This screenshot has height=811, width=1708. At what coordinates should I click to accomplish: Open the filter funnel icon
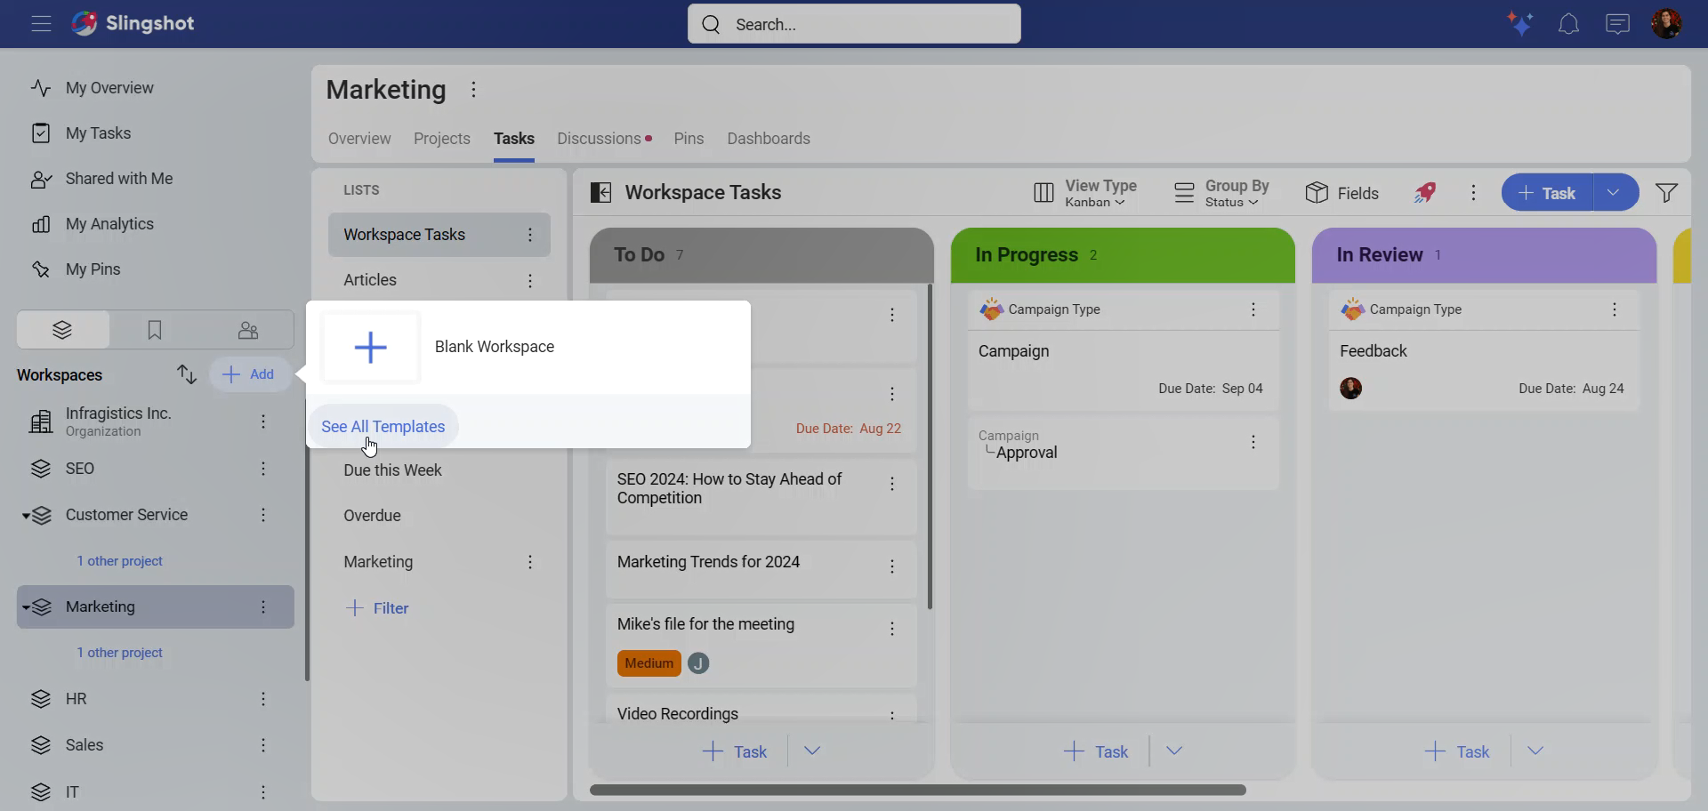click(1667, 193)
